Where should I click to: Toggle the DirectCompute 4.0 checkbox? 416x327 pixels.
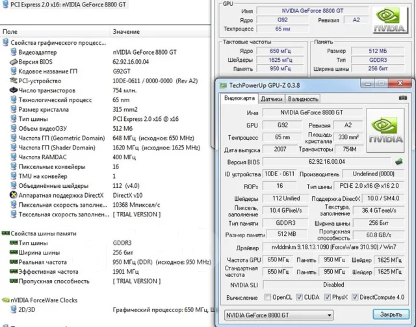(x=355, y=297)
